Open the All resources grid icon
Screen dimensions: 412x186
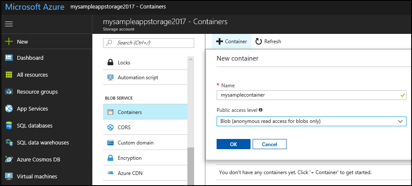[x=8, y=75]
